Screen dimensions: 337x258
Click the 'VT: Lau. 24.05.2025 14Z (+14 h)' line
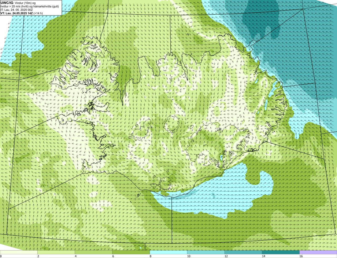click(22, 13)
